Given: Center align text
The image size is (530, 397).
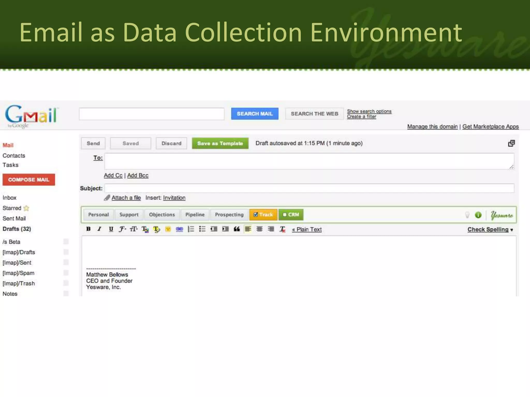Looking at the screenshot, I should (x=260, y=229).
